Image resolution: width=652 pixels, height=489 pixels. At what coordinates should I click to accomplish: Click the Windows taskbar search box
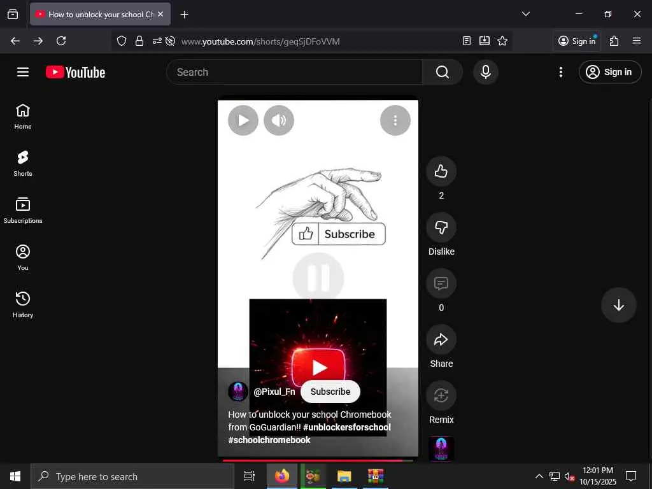(x=132, y=476)
